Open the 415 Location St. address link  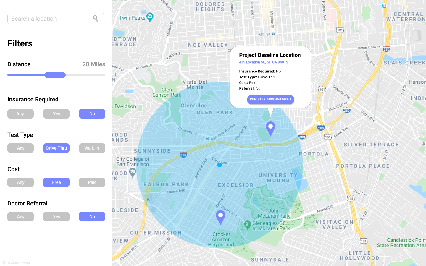pos(263,62)
